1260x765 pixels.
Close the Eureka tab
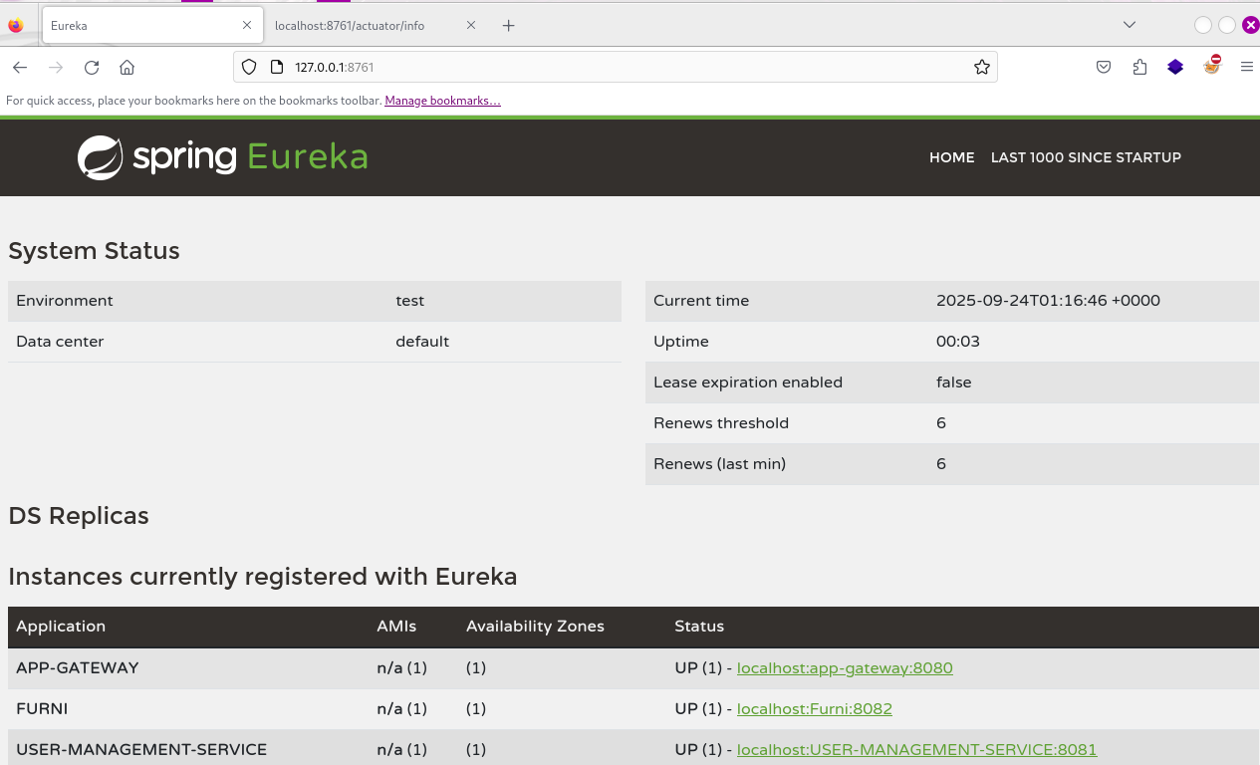246,26
